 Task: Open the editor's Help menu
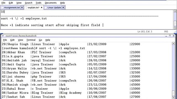pyautogui.click(x=63, y=3)
